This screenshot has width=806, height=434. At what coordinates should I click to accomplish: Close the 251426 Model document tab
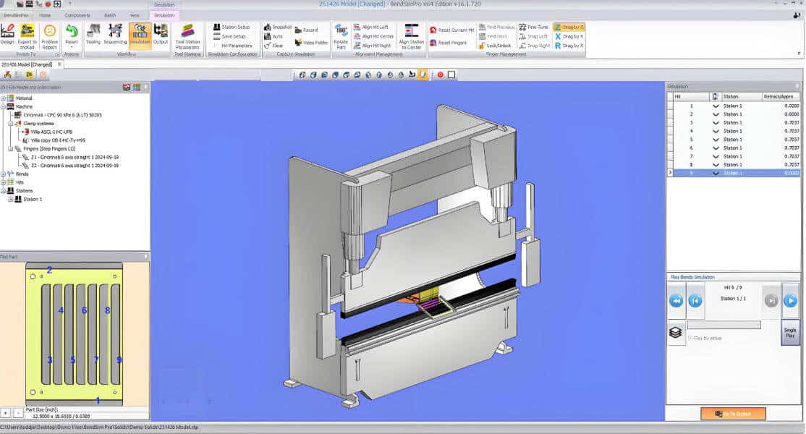click(x=59, y=64)
